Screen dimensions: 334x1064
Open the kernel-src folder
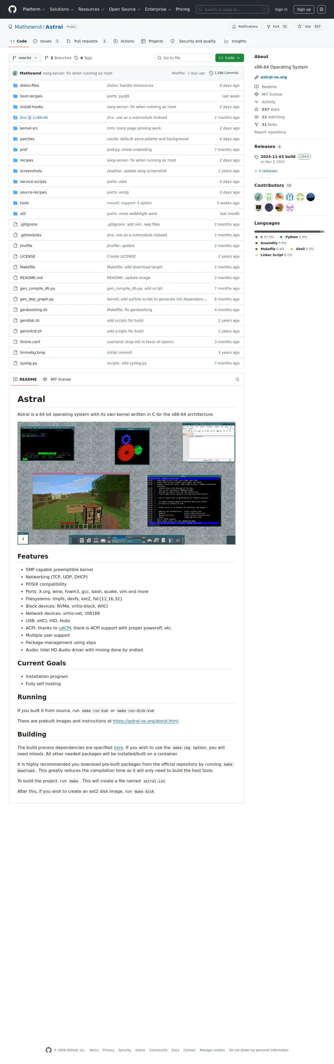coord(29,128)
